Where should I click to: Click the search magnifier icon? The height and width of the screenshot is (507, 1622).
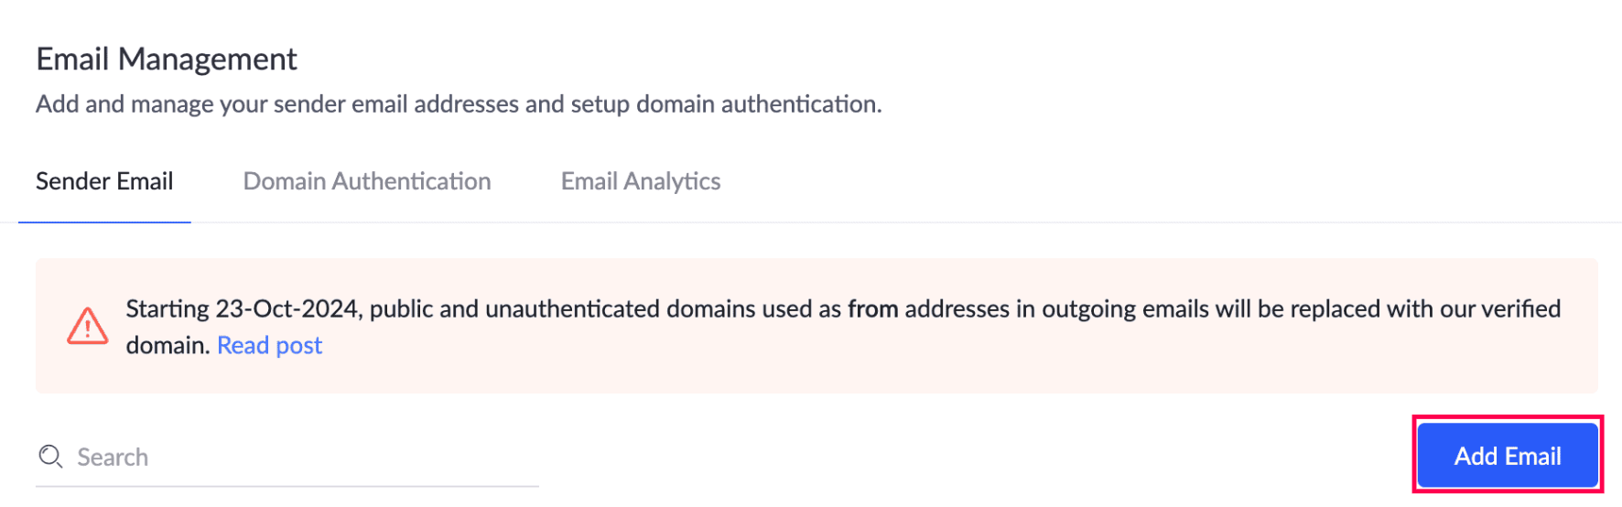click(50, 457)
